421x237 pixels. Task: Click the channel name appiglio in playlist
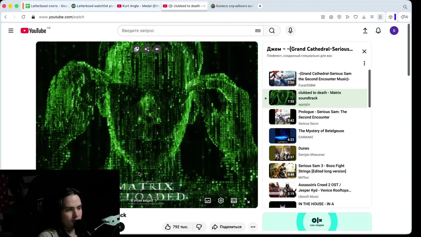coord(304,104)
